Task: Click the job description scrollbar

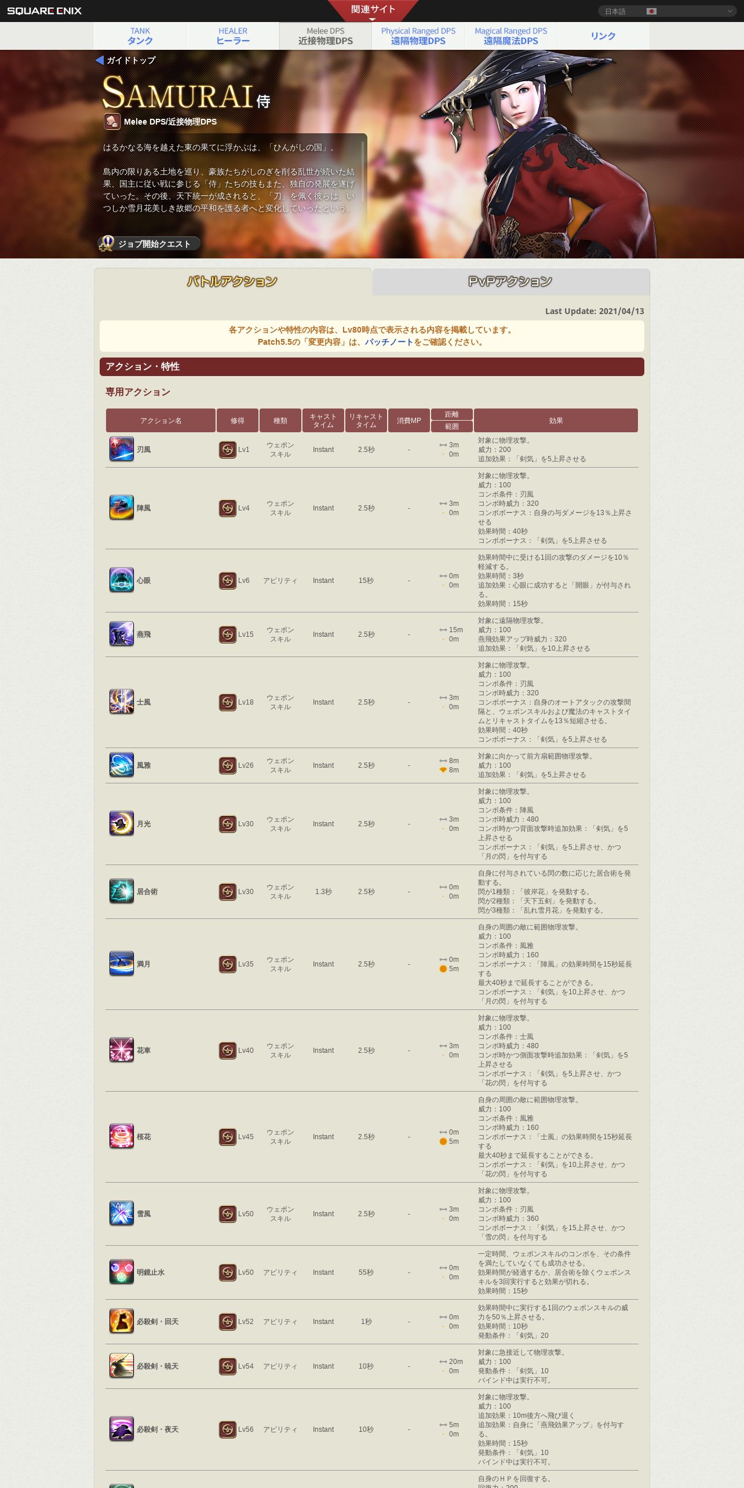Action: point(363,171)
